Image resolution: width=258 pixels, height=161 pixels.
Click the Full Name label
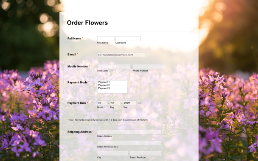click(74, 39)
